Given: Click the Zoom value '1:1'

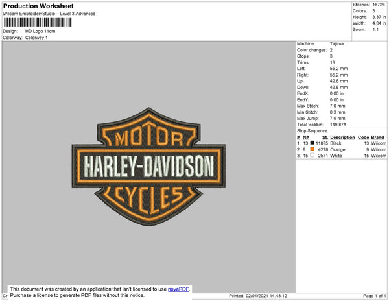Looking at the screenshot, I should click(375, 30).
